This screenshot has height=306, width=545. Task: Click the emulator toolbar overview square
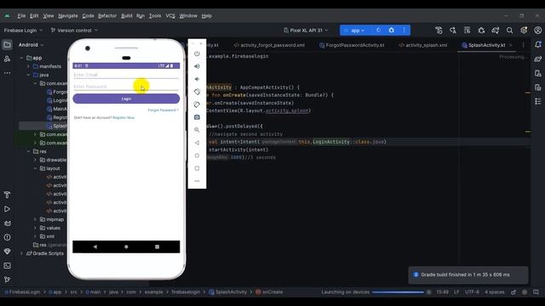click(197, 168)
